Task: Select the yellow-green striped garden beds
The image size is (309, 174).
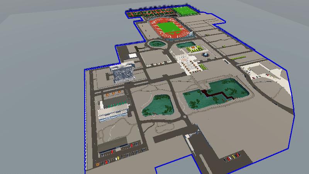Action: [193, 49]
